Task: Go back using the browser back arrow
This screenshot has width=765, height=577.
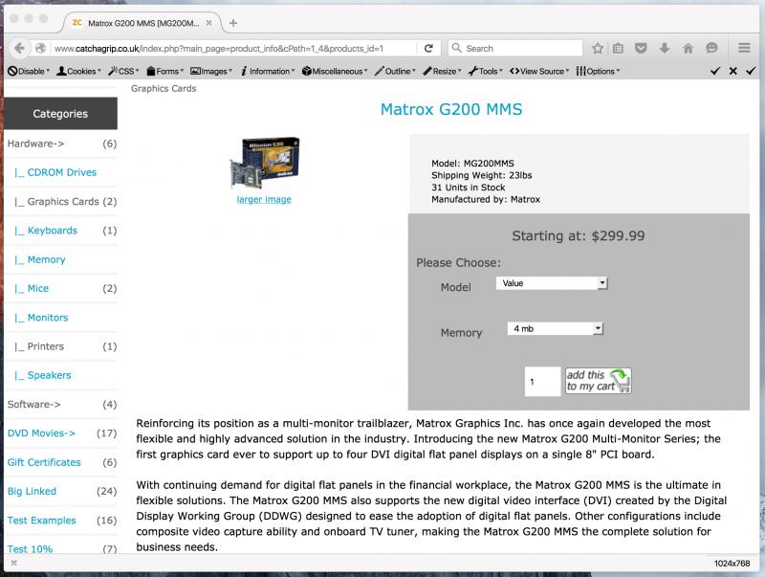Action: pos(19,48)
